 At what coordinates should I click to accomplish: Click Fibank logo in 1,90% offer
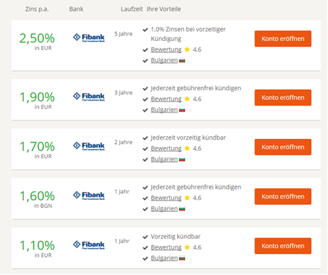tap(89, 97)
